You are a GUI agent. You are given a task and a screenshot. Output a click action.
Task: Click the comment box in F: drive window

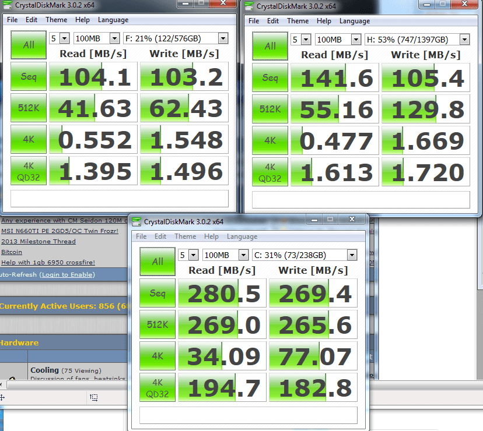tap(120, 199)
